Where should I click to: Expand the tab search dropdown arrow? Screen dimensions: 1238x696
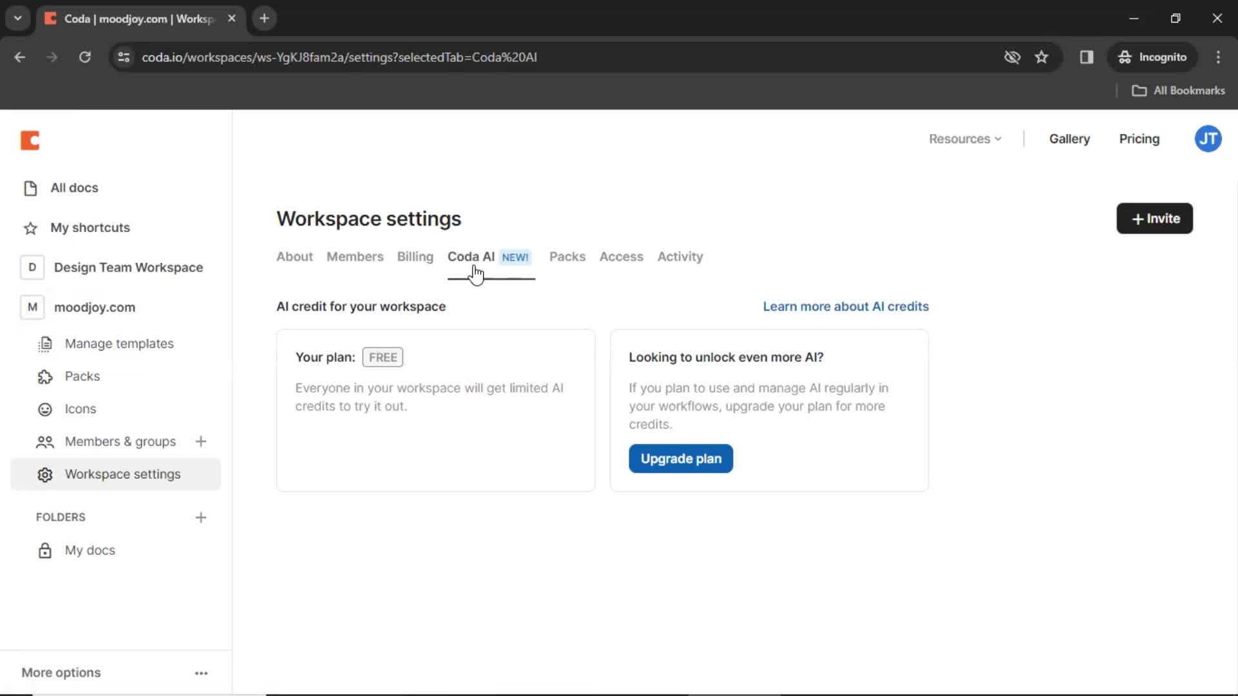(x=17, y=18)
